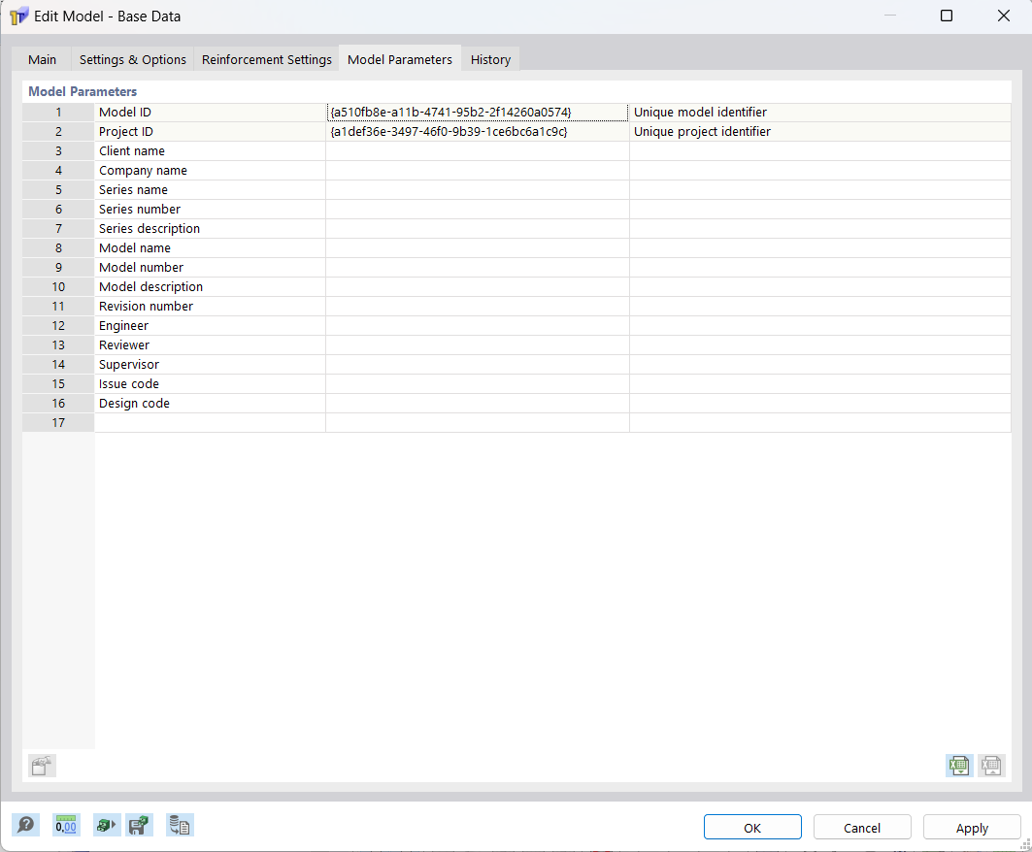Confirm changes with the OK button
This screenshot has height=852, width=1032.
(x=752, y=827)
